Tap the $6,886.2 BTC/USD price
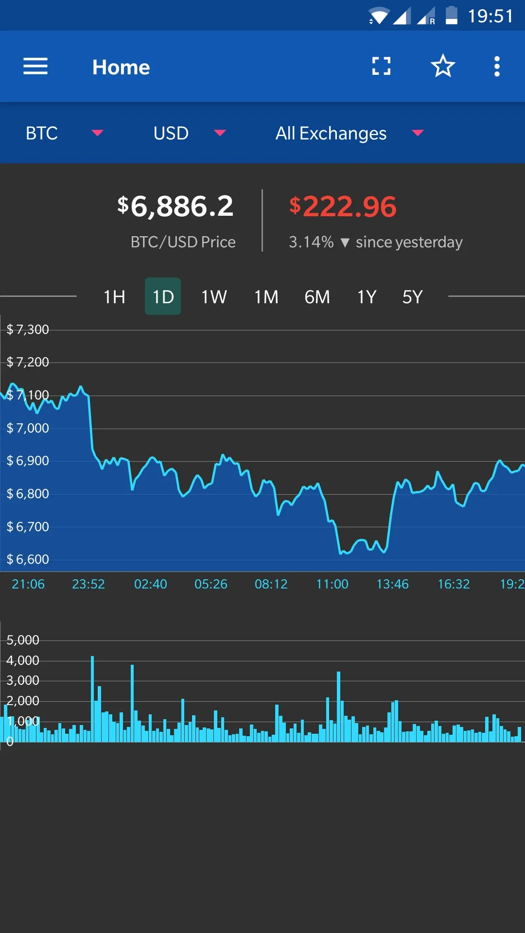The height and width of the screenshot is (933, 525). coord(175,207)
